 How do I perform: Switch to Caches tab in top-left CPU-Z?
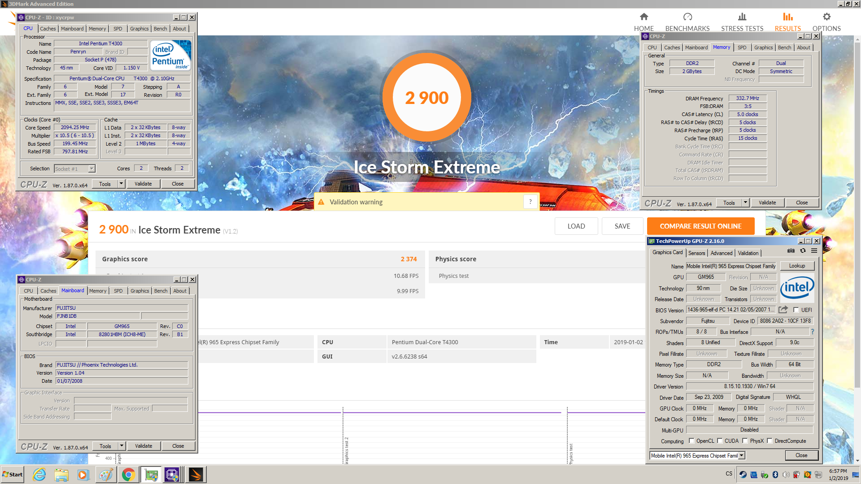[48, 29]
